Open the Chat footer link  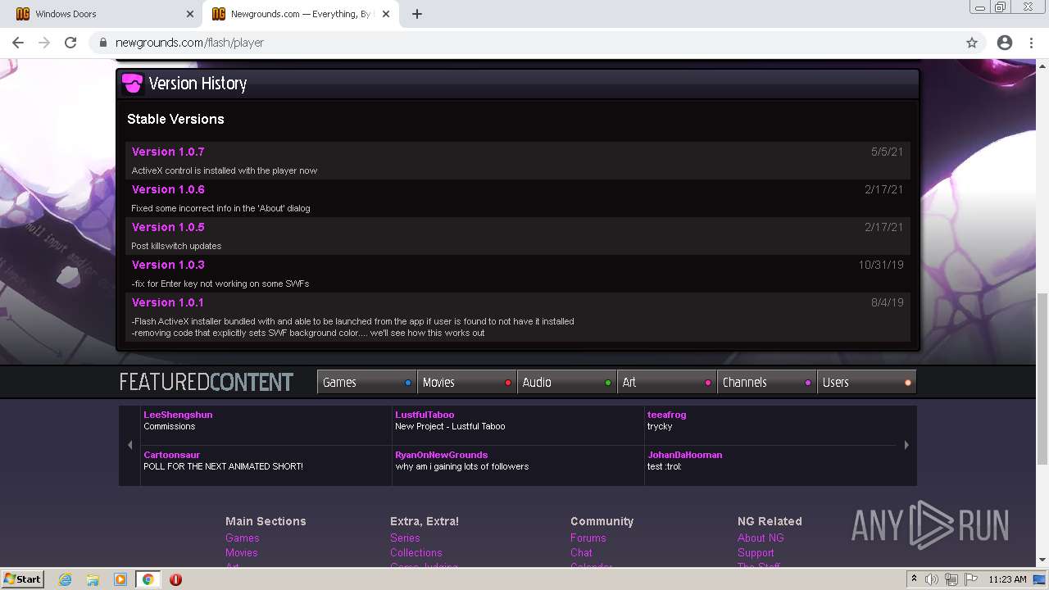pos(581,552)
